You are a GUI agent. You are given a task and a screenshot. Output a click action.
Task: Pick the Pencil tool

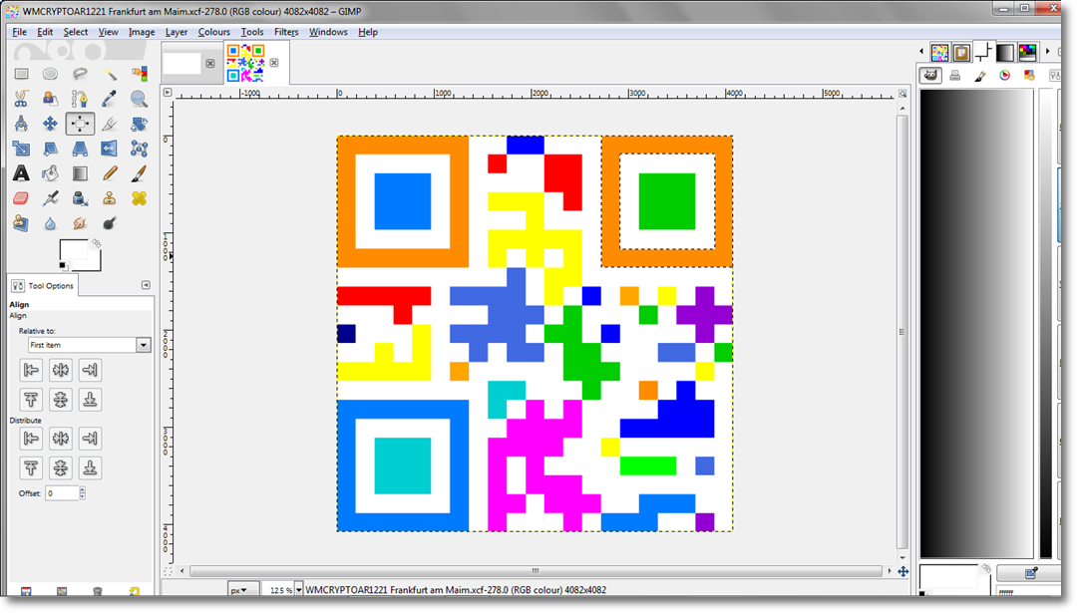tap(110, 173)
